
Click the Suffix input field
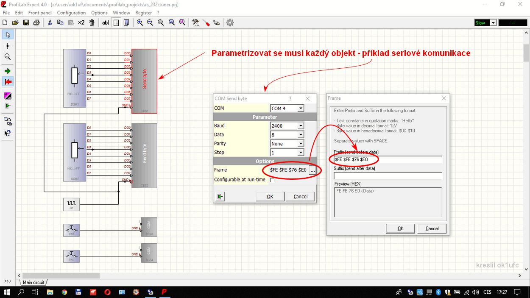(388, 176)
